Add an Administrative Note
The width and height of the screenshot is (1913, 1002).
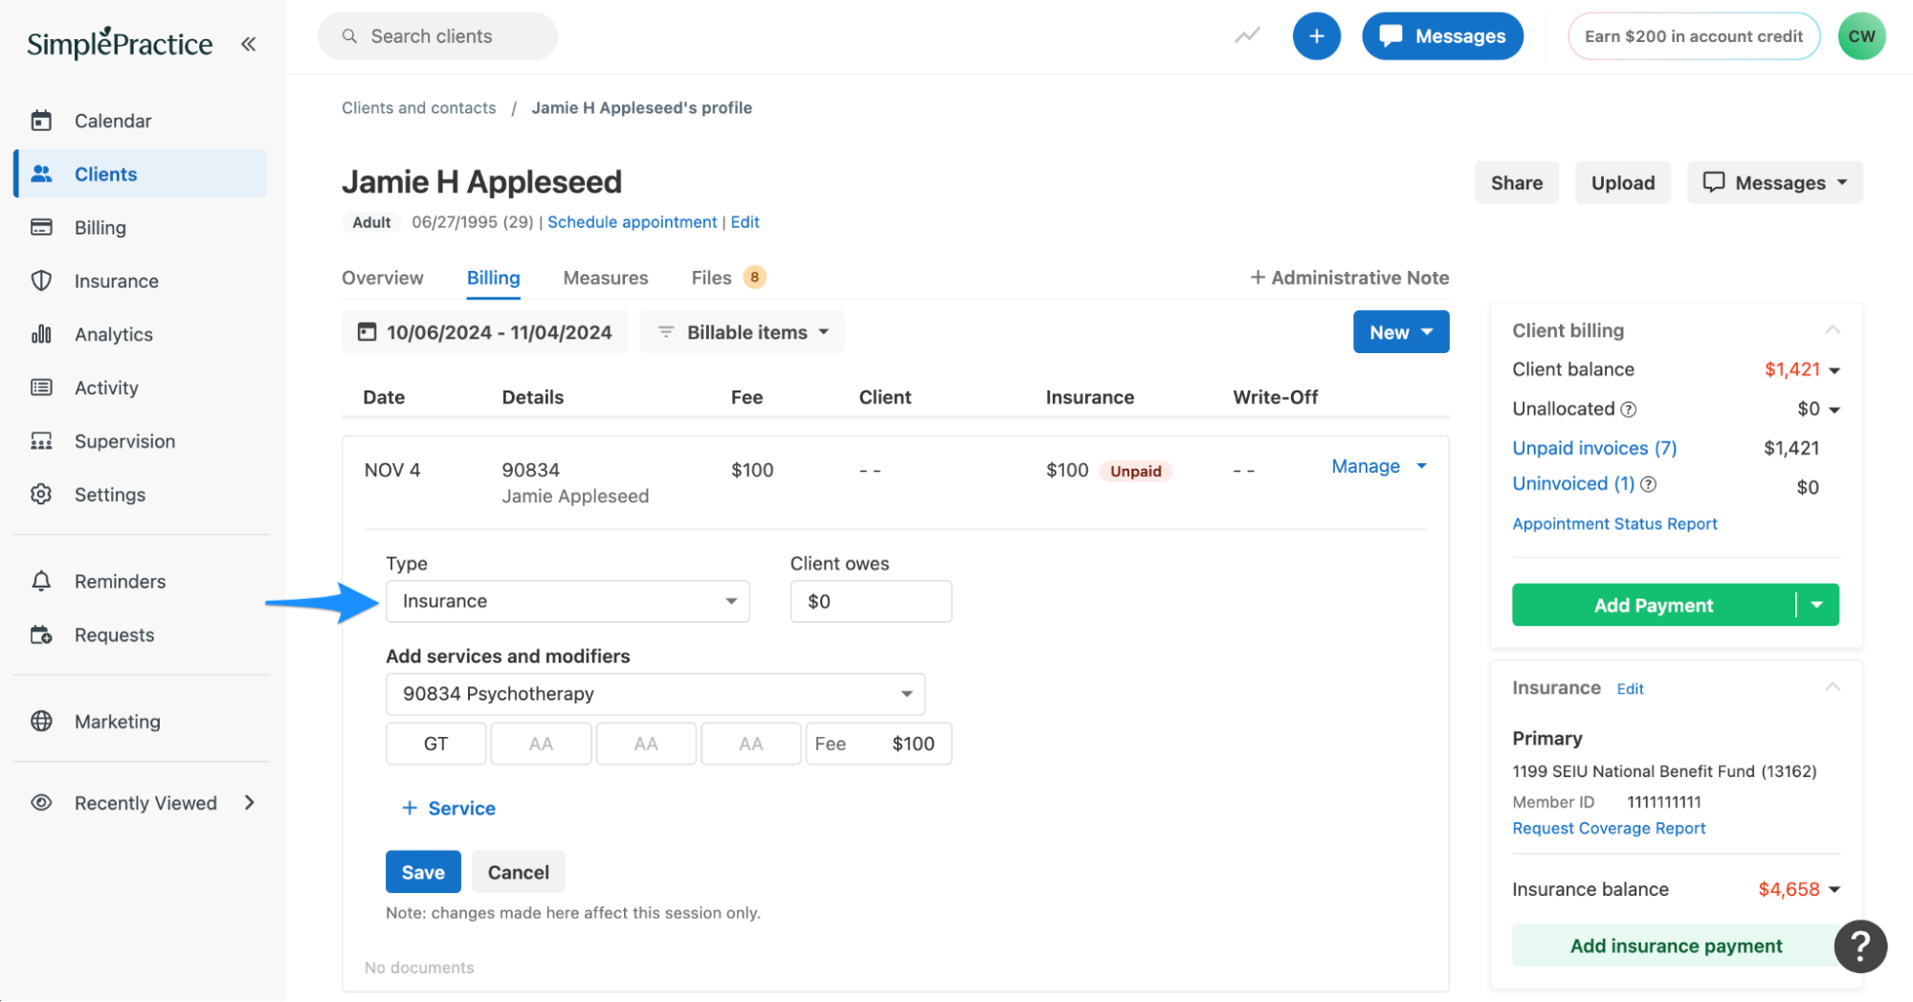coord(1349,278)
